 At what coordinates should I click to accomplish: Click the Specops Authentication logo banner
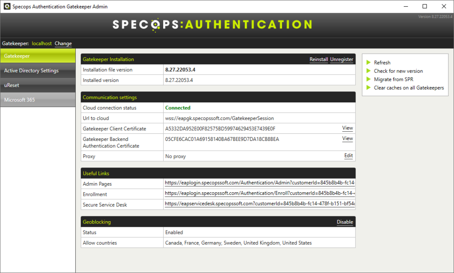(x=212, y=25)
